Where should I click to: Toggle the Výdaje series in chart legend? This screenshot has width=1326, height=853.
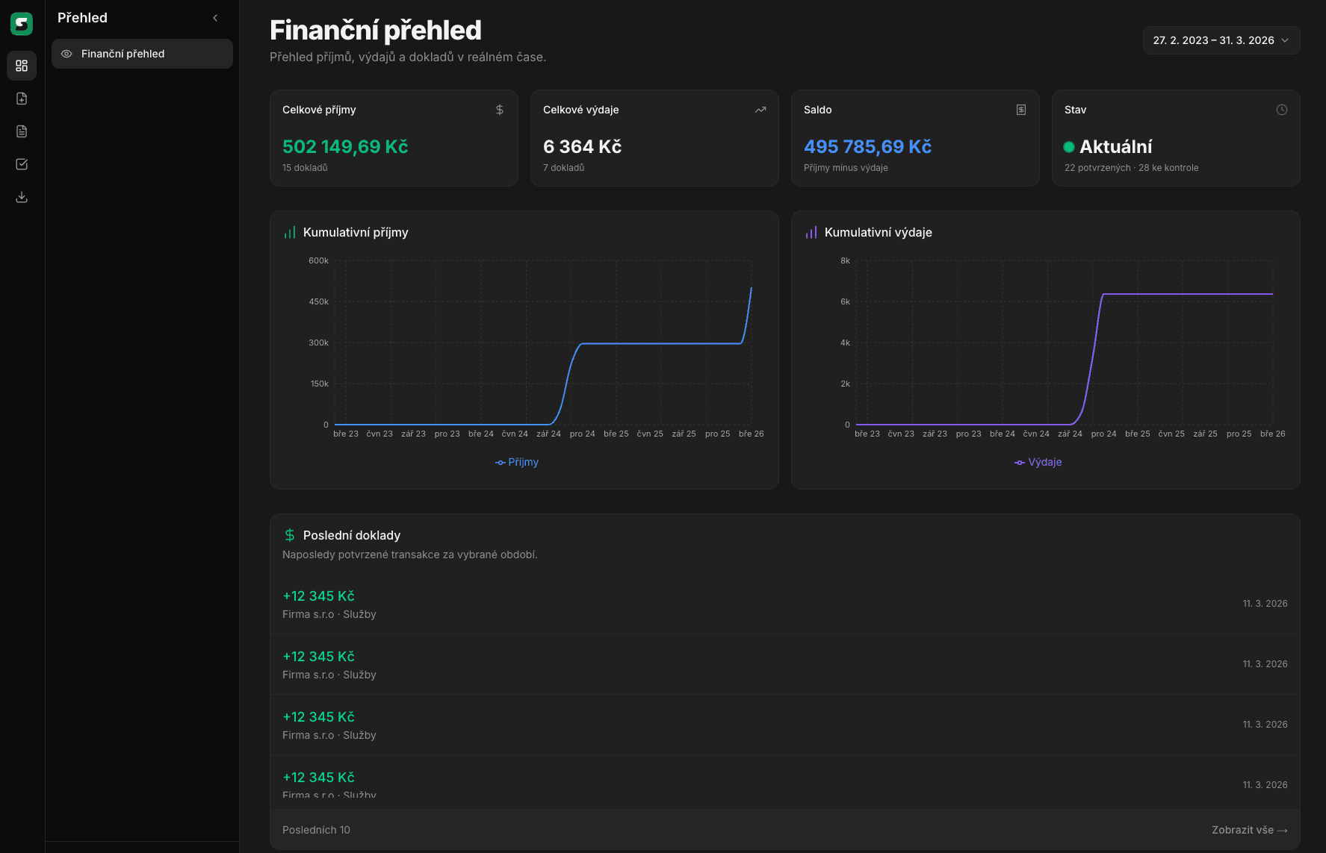click(1038, 462)
